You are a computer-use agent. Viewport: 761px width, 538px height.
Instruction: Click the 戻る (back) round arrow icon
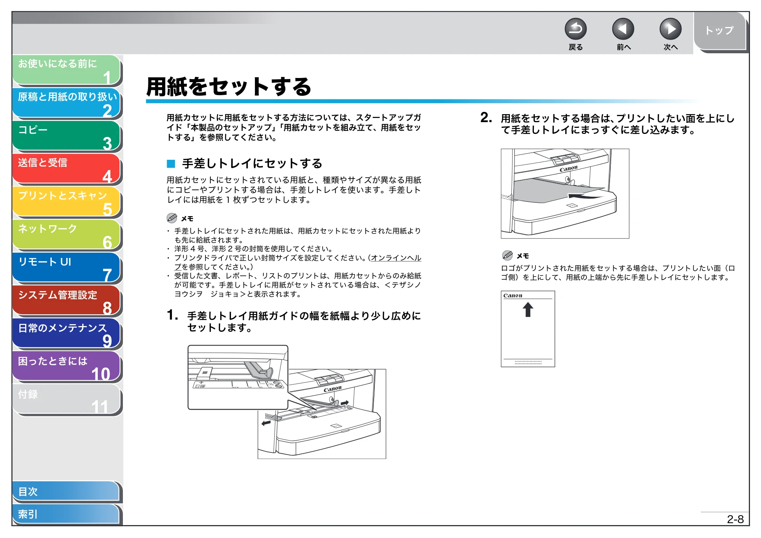pyautogui.click(x=575, y=29)
